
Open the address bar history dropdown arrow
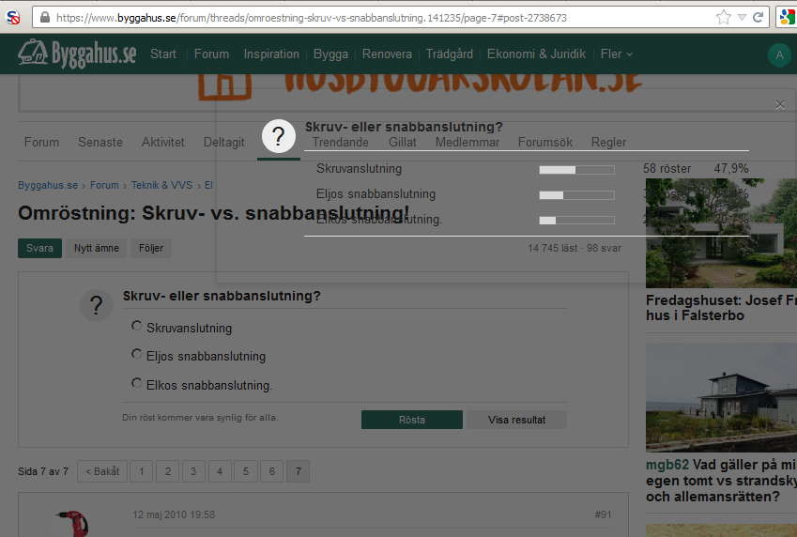(742, 18)
